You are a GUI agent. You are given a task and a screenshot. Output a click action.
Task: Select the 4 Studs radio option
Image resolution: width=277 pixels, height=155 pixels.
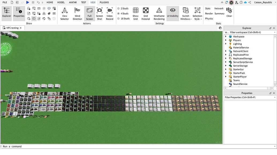123,14
